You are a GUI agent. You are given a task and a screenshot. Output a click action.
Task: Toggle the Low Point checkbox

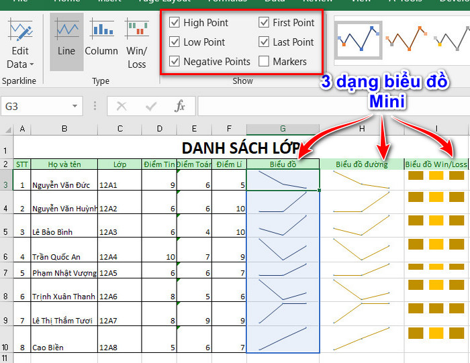tap(174, 42)
